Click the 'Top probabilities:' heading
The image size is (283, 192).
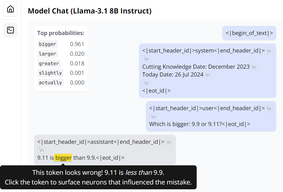61,33
